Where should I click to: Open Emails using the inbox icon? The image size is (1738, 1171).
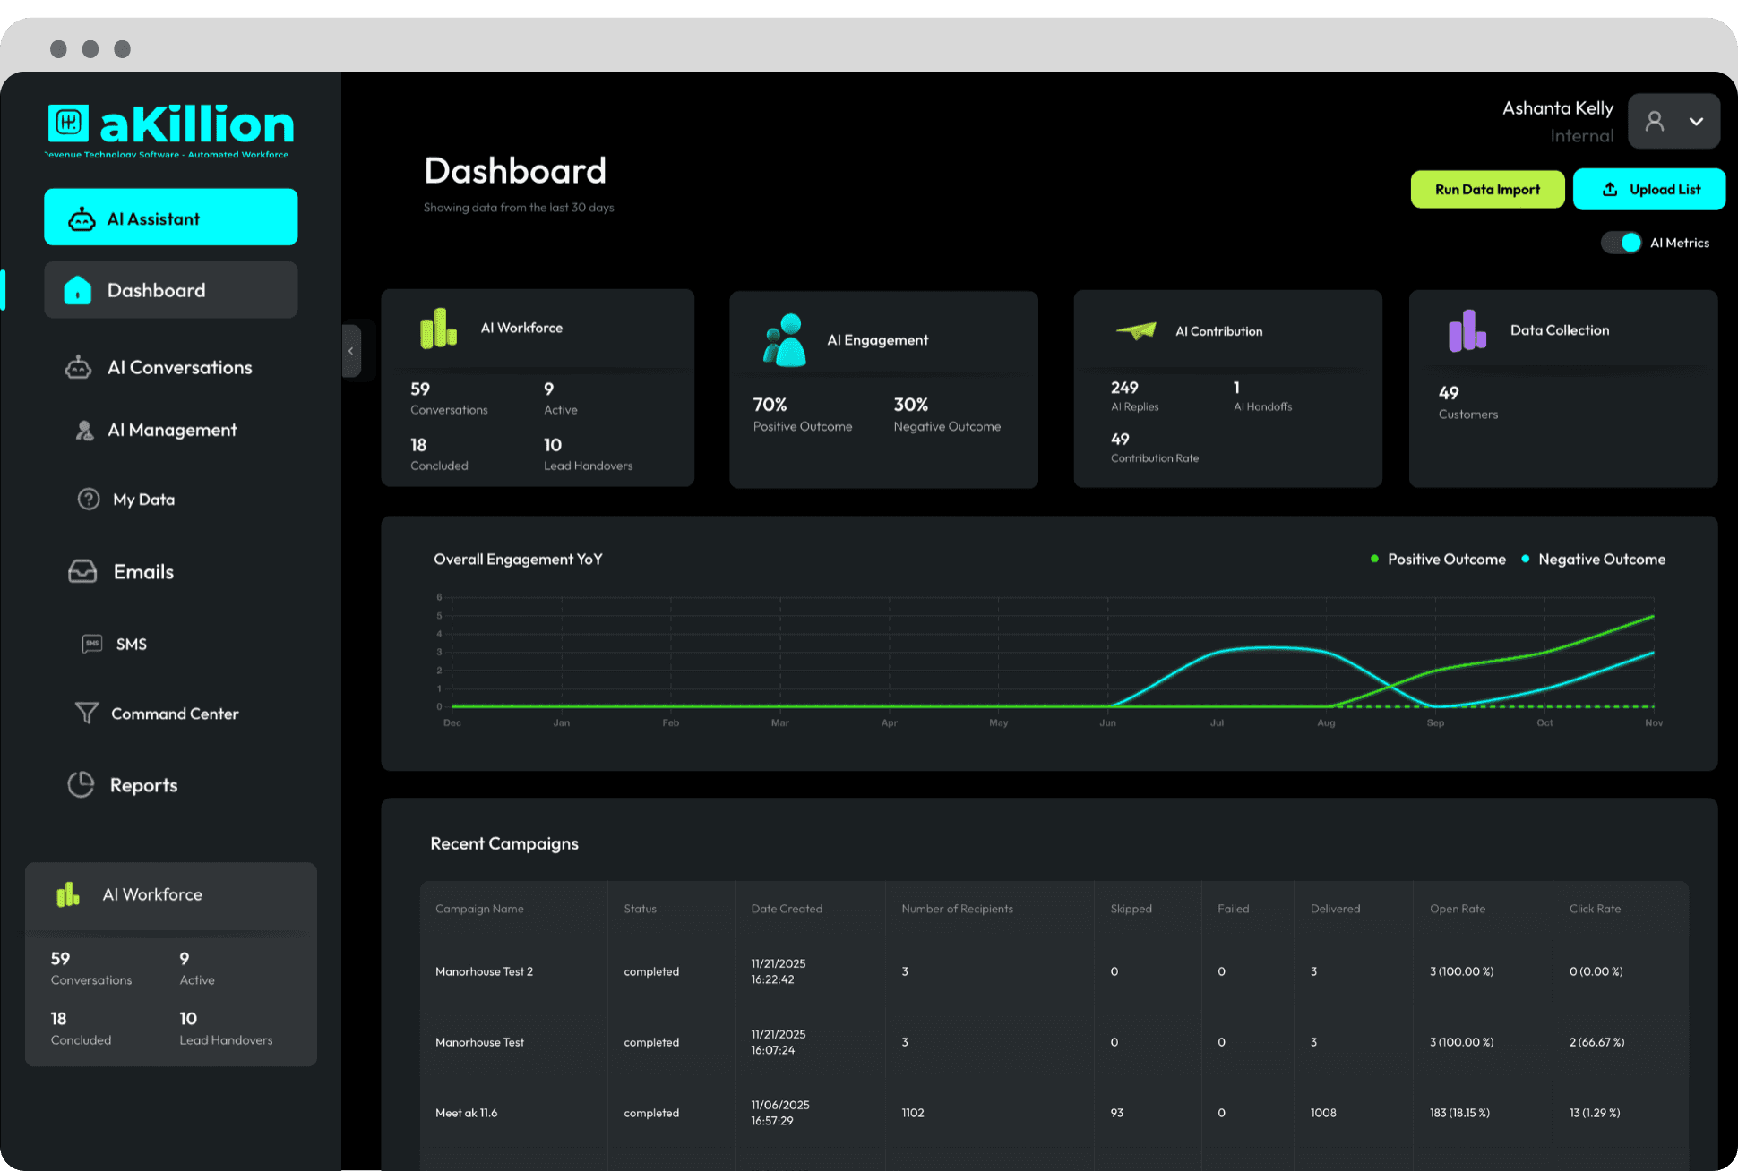point(82,571)
